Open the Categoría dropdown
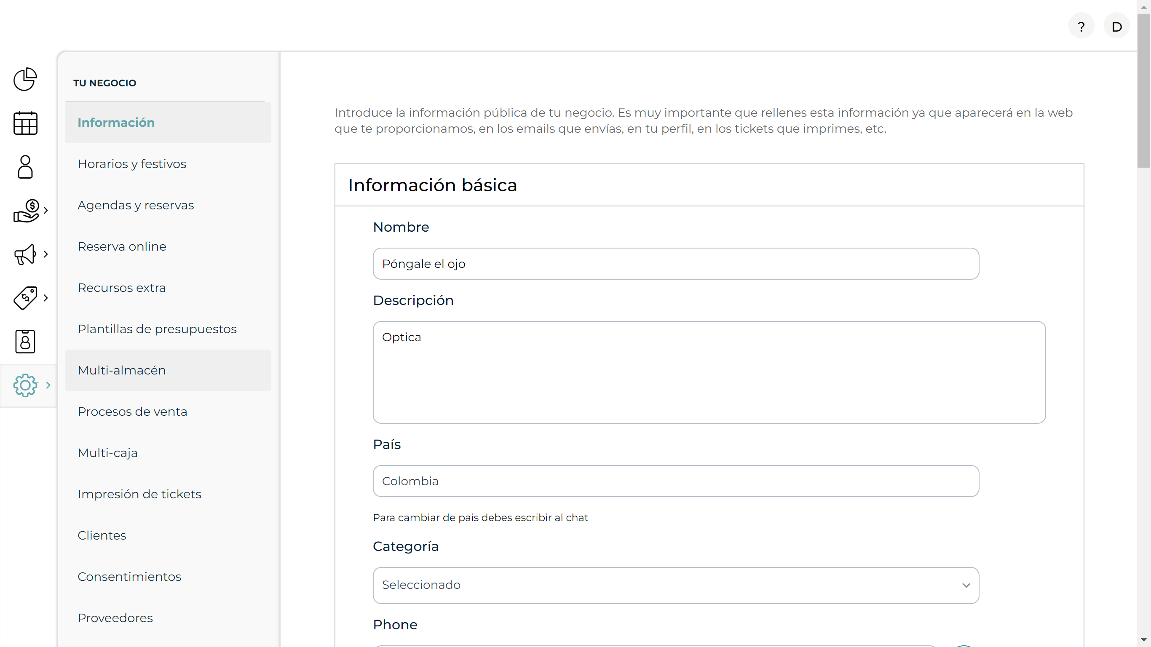 [676, 586]
